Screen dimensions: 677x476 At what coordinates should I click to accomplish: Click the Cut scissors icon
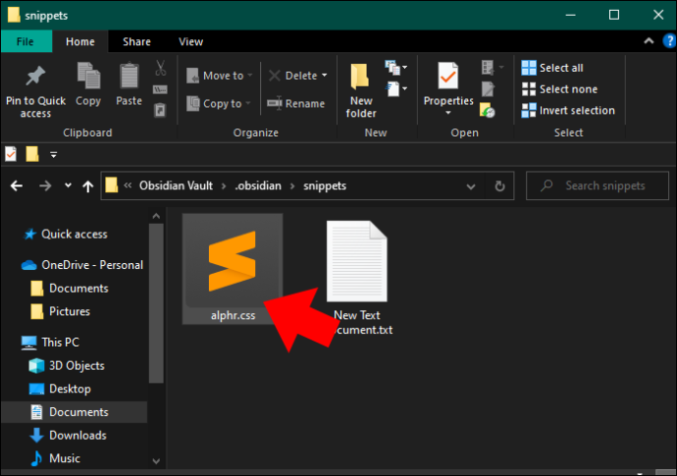[x=160, y=69]
